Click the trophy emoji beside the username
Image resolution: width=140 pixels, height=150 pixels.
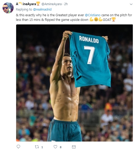(38, 4)
